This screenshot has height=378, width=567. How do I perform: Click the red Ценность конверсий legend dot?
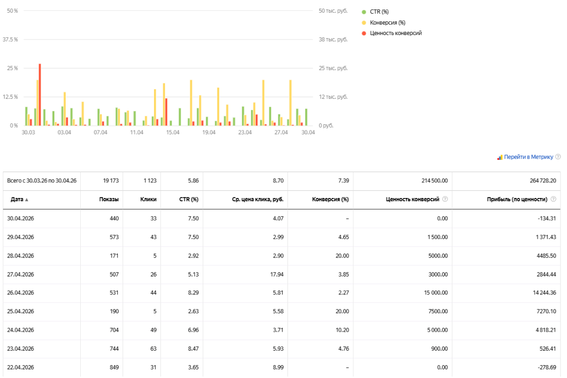(364, 33)
